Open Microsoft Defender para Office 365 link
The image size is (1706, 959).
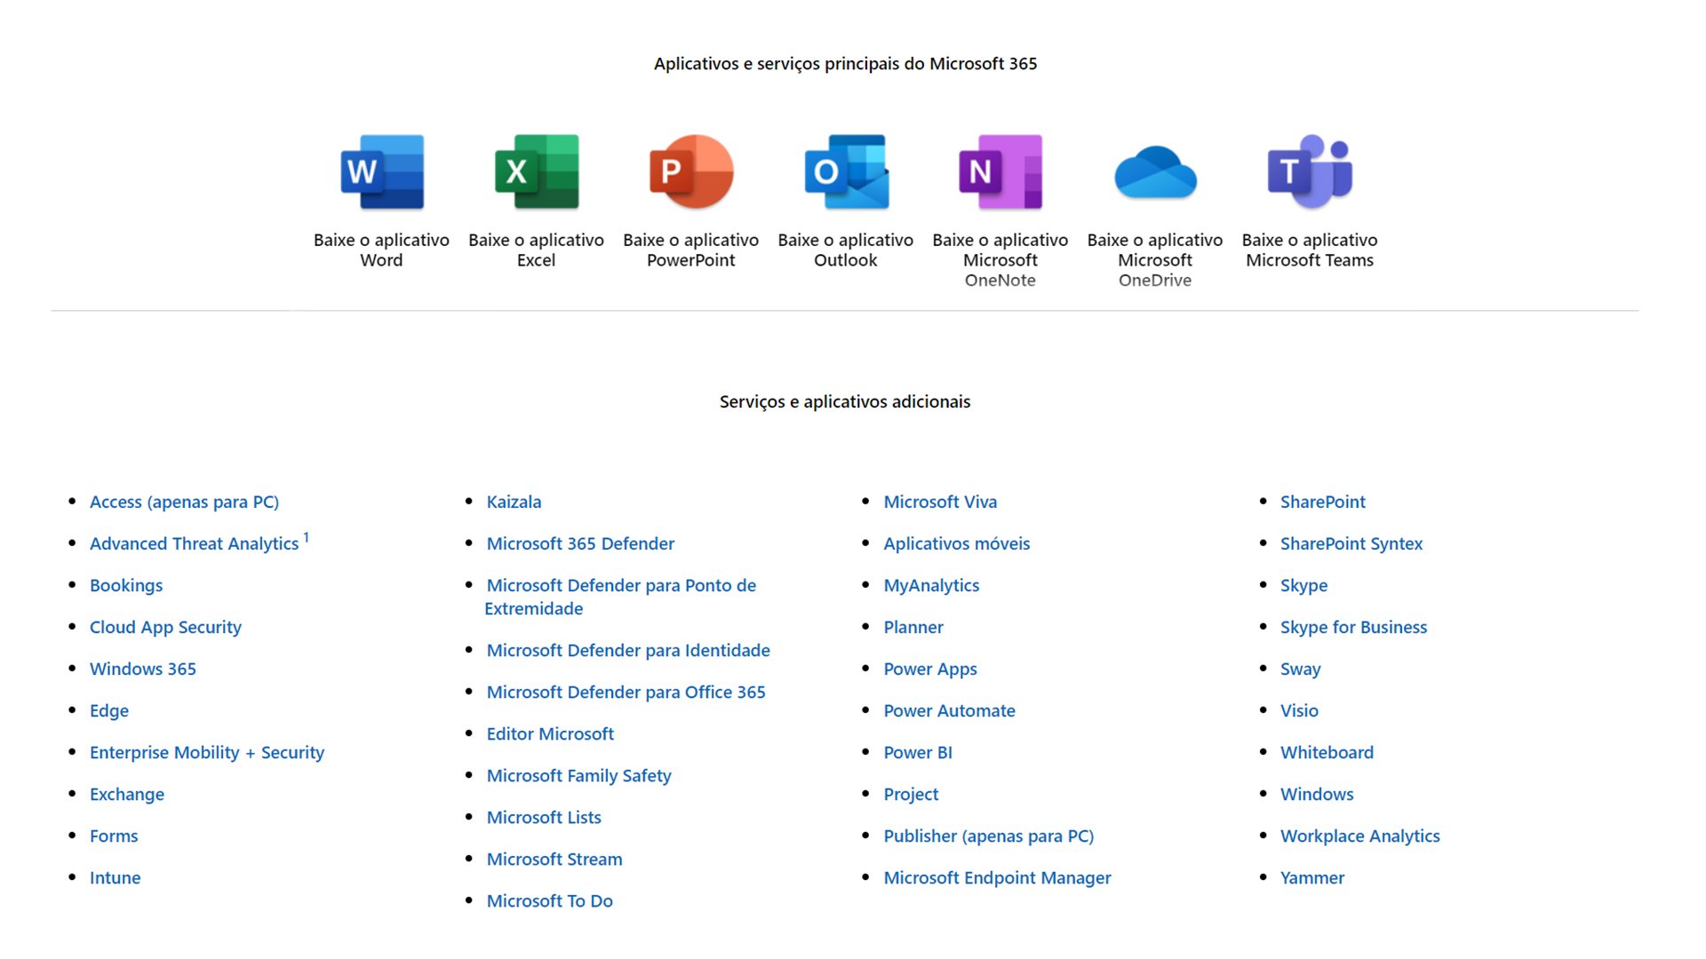coord(626,692)
